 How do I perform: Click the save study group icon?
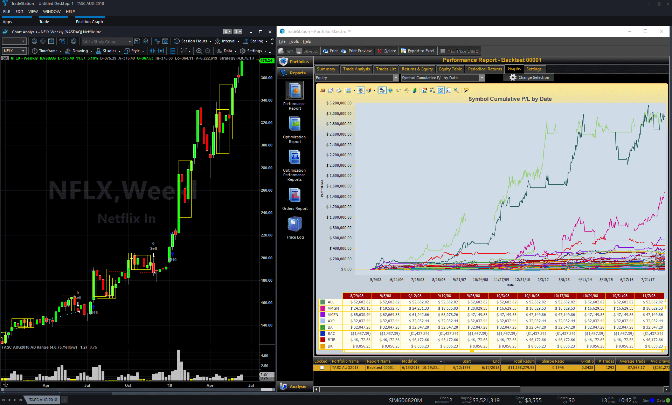[x=137, y=41]
